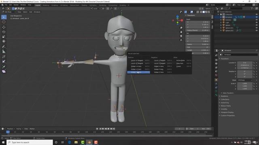259x145 pixels.
Task: Click outliner search field
Action: [235, 8]
